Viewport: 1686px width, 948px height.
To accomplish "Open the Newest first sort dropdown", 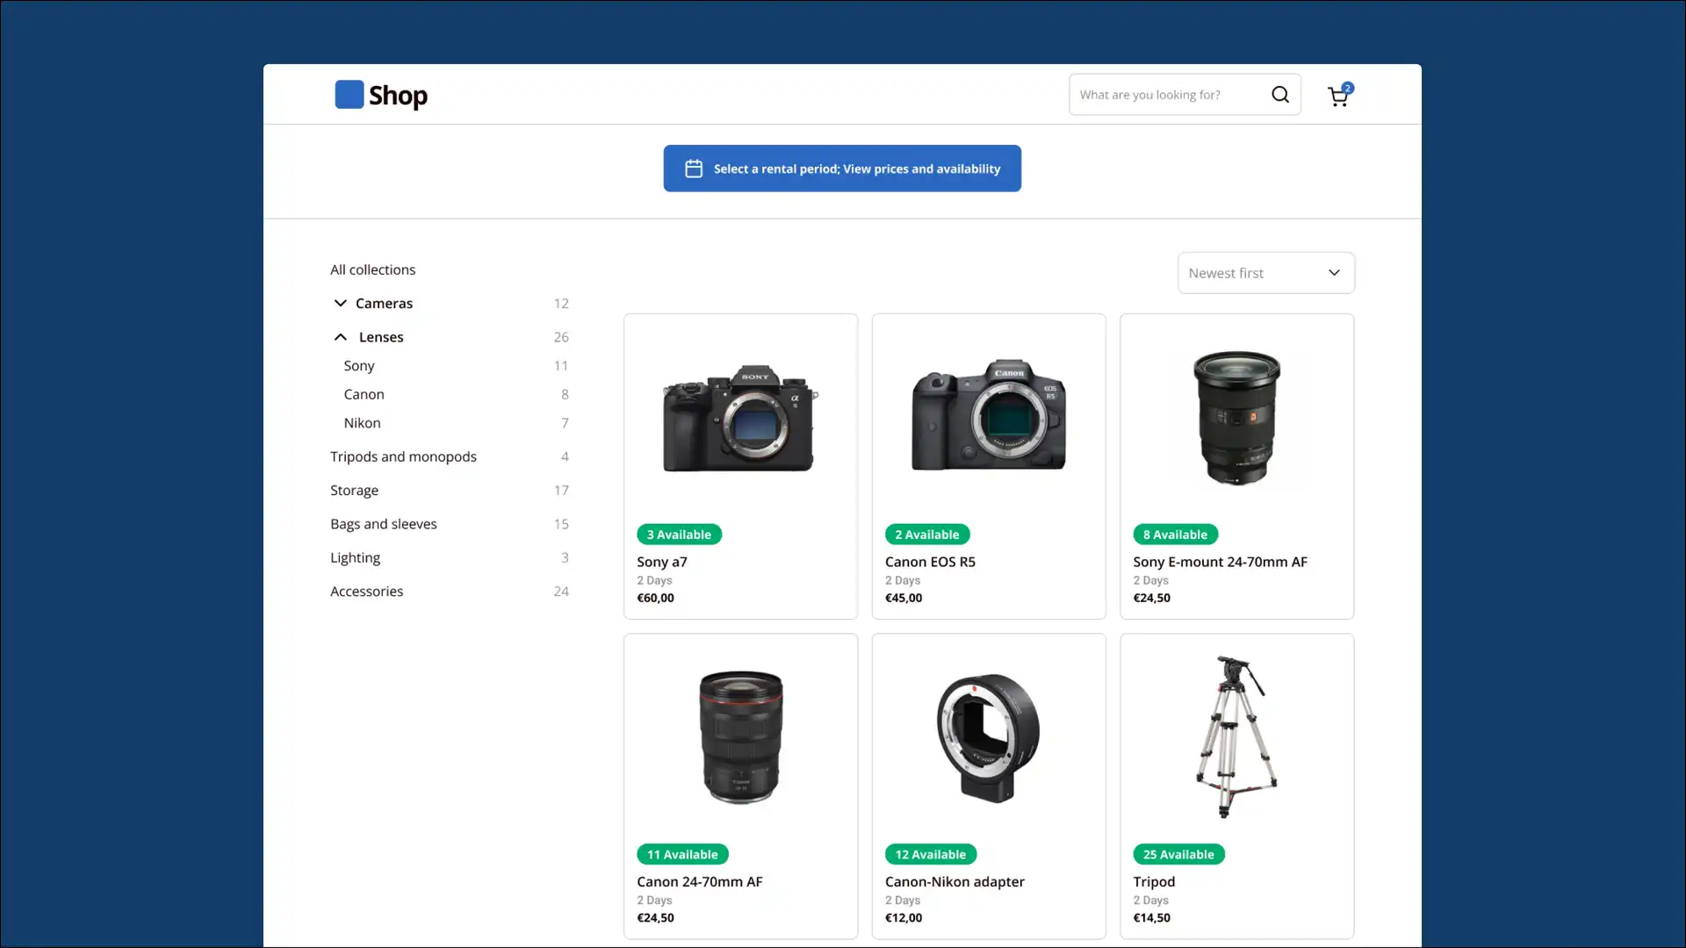I will pyautogui.click(x=1265, y=273).
